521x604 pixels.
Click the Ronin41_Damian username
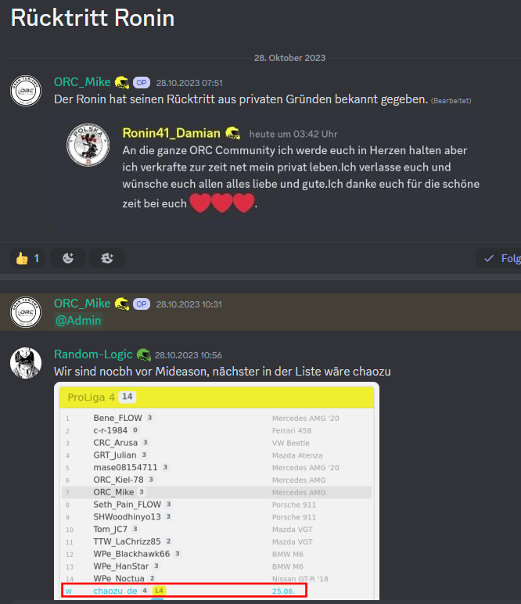pos(171,133)
